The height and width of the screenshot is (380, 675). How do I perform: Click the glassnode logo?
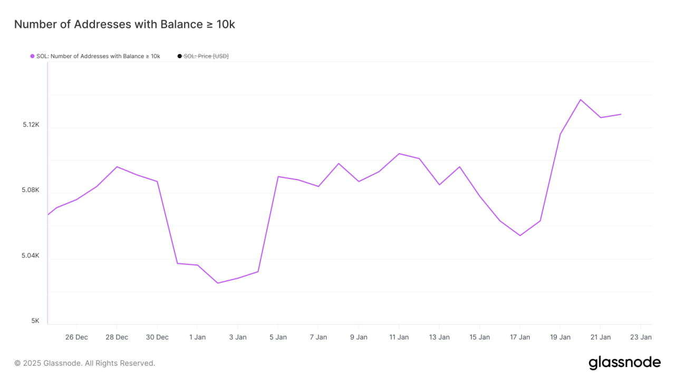tap(624, 363)
